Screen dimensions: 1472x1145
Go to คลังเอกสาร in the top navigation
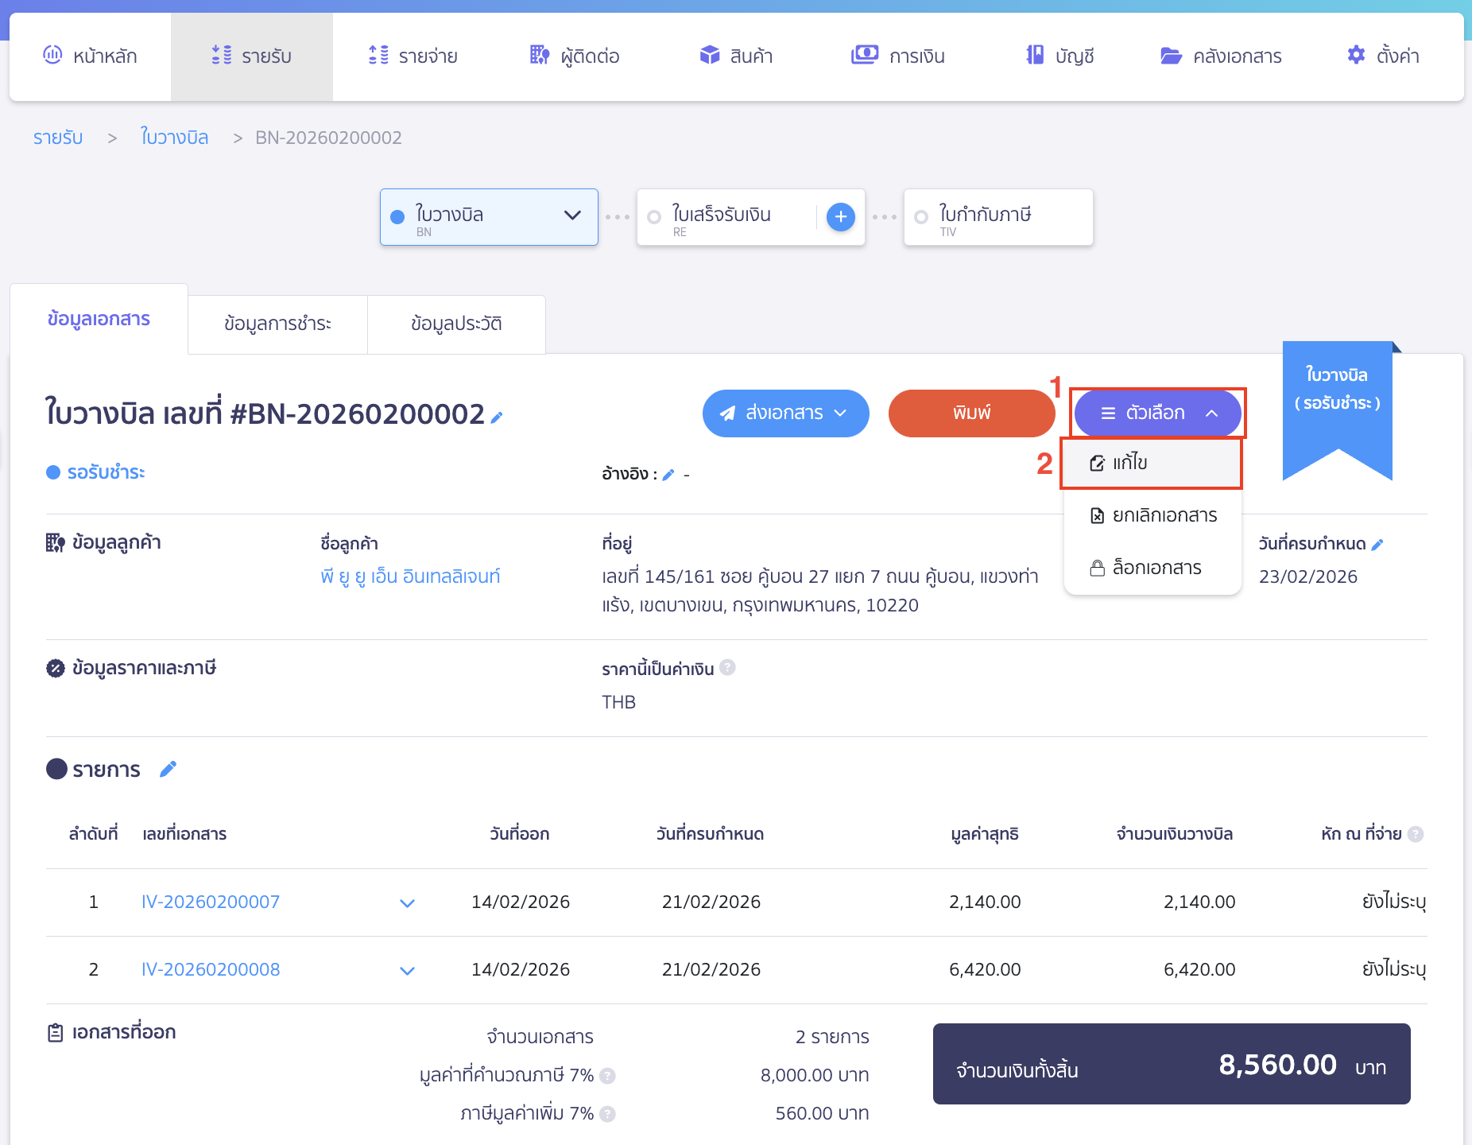coord(1221,56)
